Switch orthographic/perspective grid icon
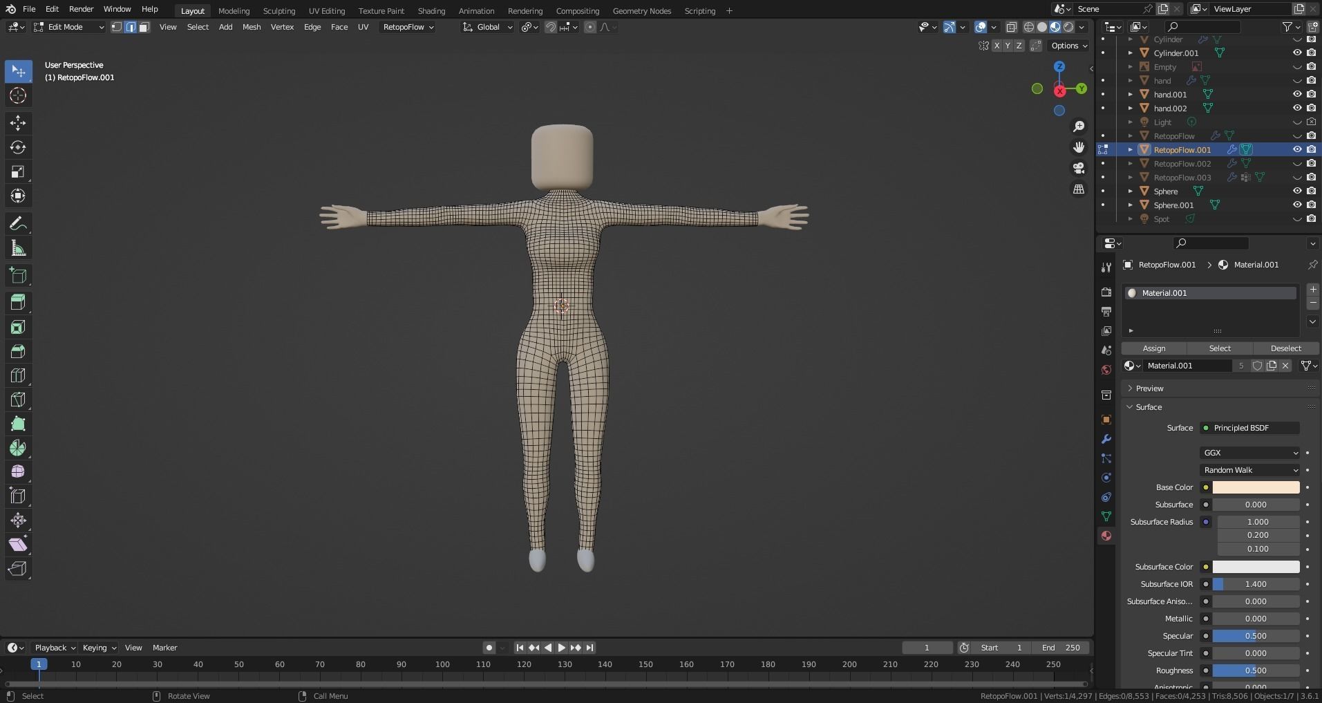The height and width of the screenshot is (703, 1322). coord(1079,189)
